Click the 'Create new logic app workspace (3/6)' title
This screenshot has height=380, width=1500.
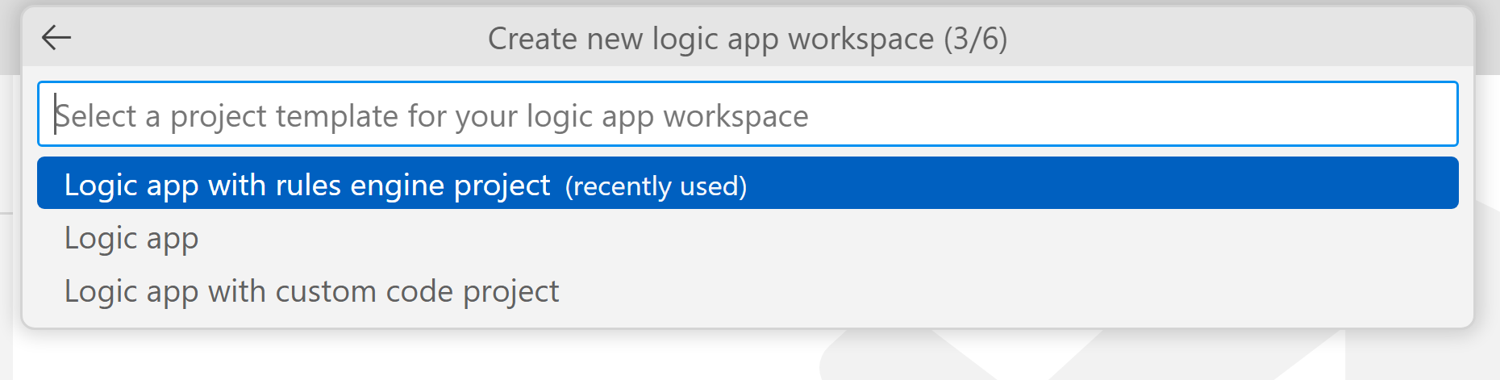coord(748,39)
